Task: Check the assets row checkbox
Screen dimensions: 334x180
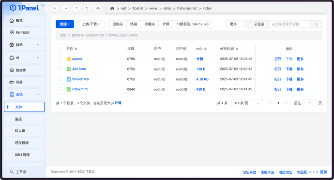Action: (x=61, y=59)
